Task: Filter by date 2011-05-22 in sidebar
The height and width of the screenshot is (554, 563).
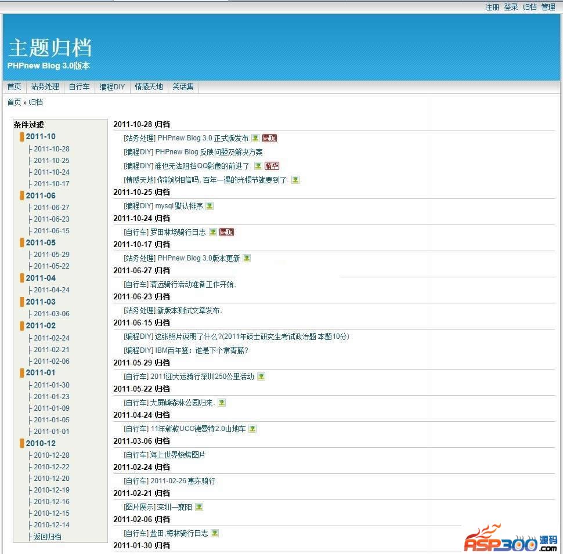Action: [52, 266]
